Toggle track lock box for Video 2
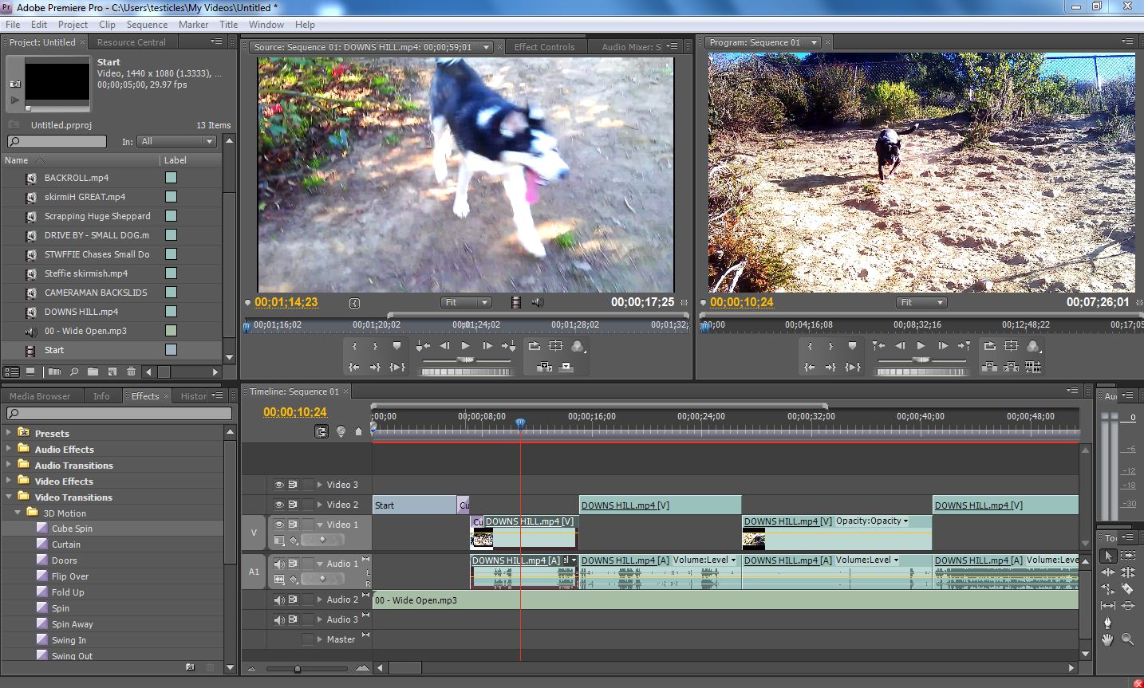Screen dimensions: 1144x688 pos(308,505)
